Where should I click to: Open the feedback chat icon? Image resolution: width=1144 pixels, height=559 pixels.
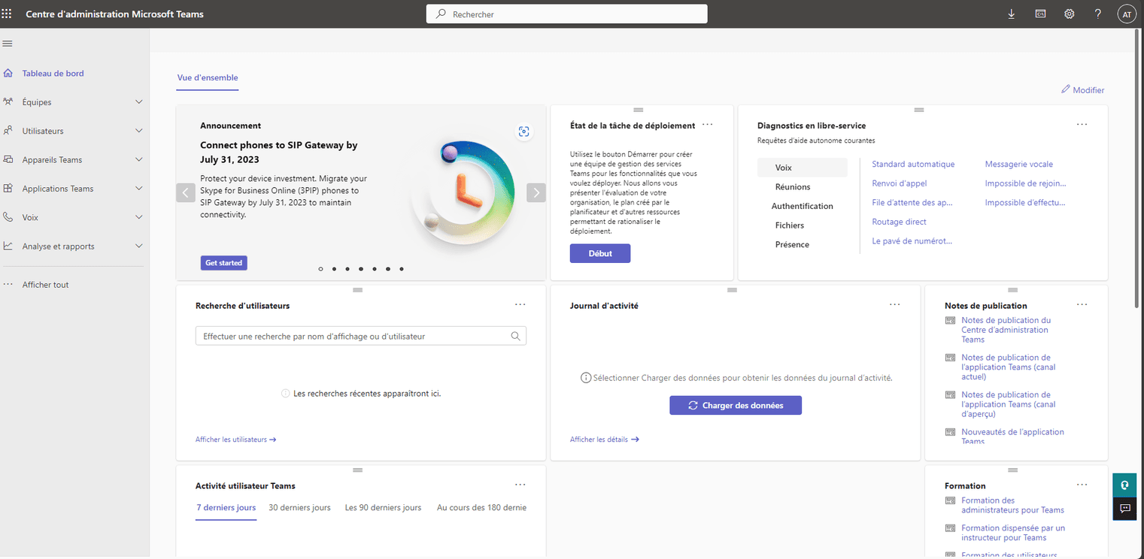tap(1124, 509)
